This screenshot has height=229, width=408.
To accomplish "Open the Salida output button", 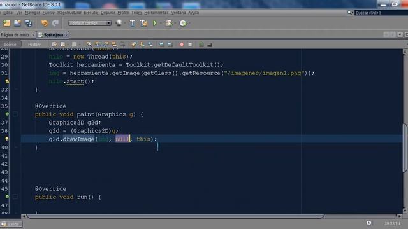I will (x=11, y=224).
